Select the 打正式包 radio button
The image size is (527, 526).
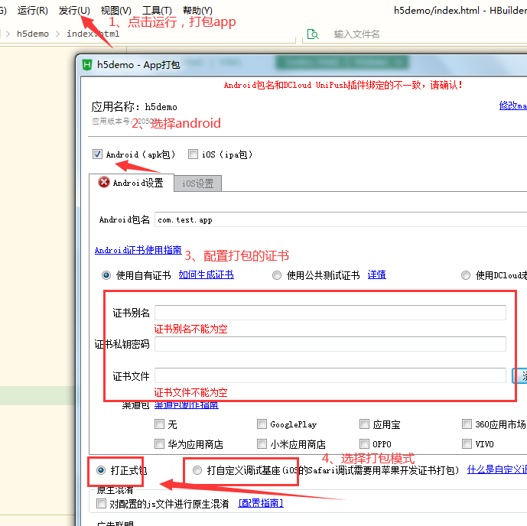[101, 470]
